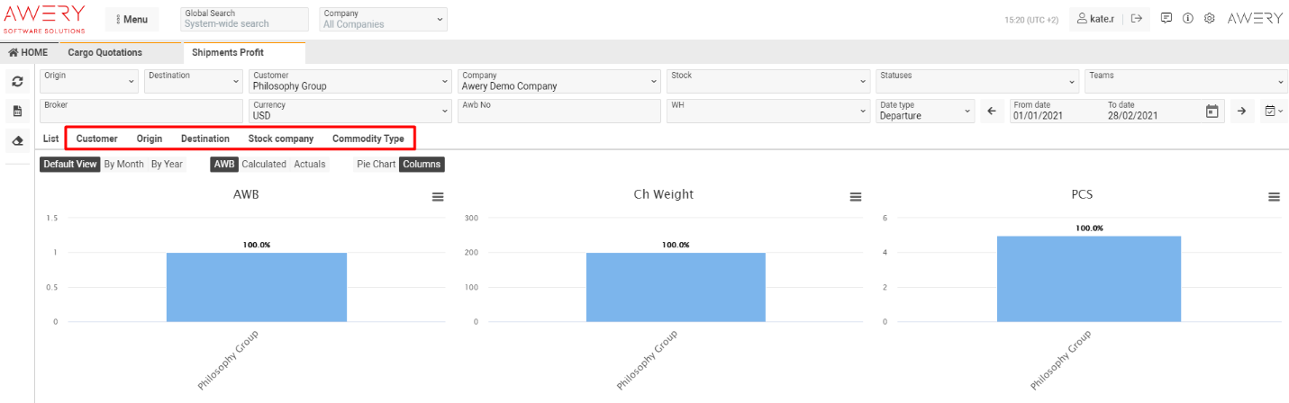1289x403 pixels.
Task: Select the Commodity Type tab
Action: [368, 139]
